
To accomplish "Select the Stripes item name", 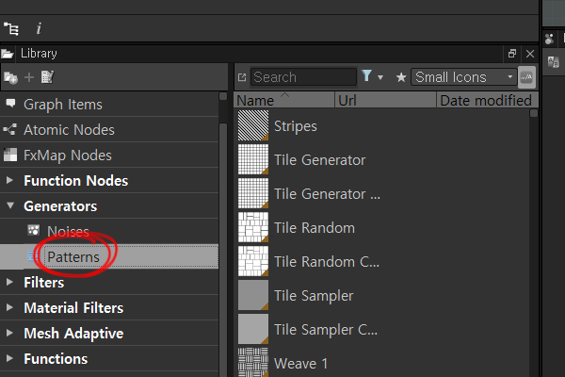I will tap(296, 126).
